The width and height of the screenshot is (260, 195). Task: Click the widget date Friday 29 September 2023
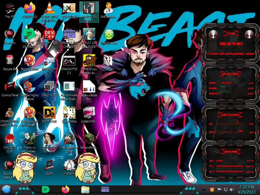(231, 54)
